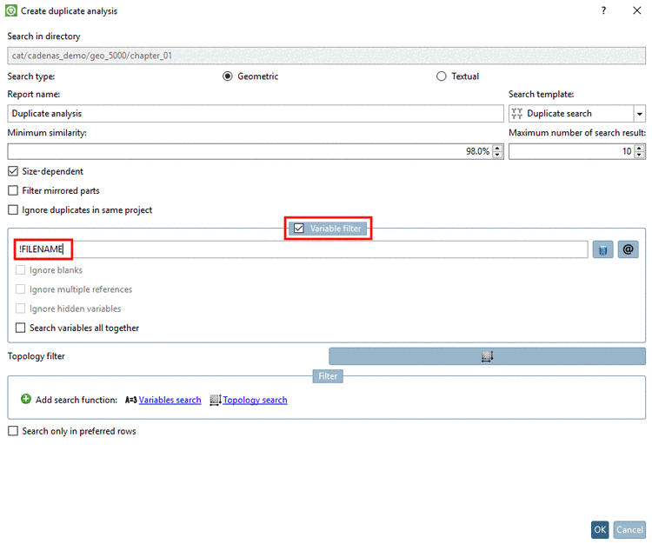Click the Topology search sketch icon

[x=215, y=400]
